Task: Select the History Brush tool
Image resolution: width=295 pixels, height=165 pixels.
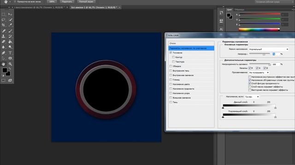Action: [x=10, y=37]
